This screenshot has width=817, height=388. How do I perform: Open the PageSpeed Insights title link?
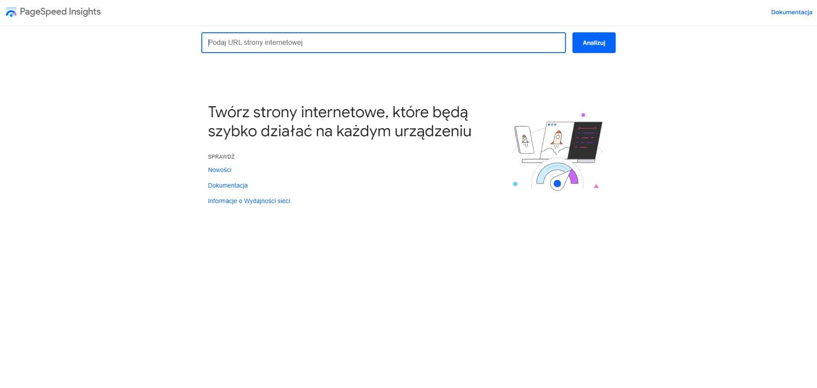click(60, 12)
